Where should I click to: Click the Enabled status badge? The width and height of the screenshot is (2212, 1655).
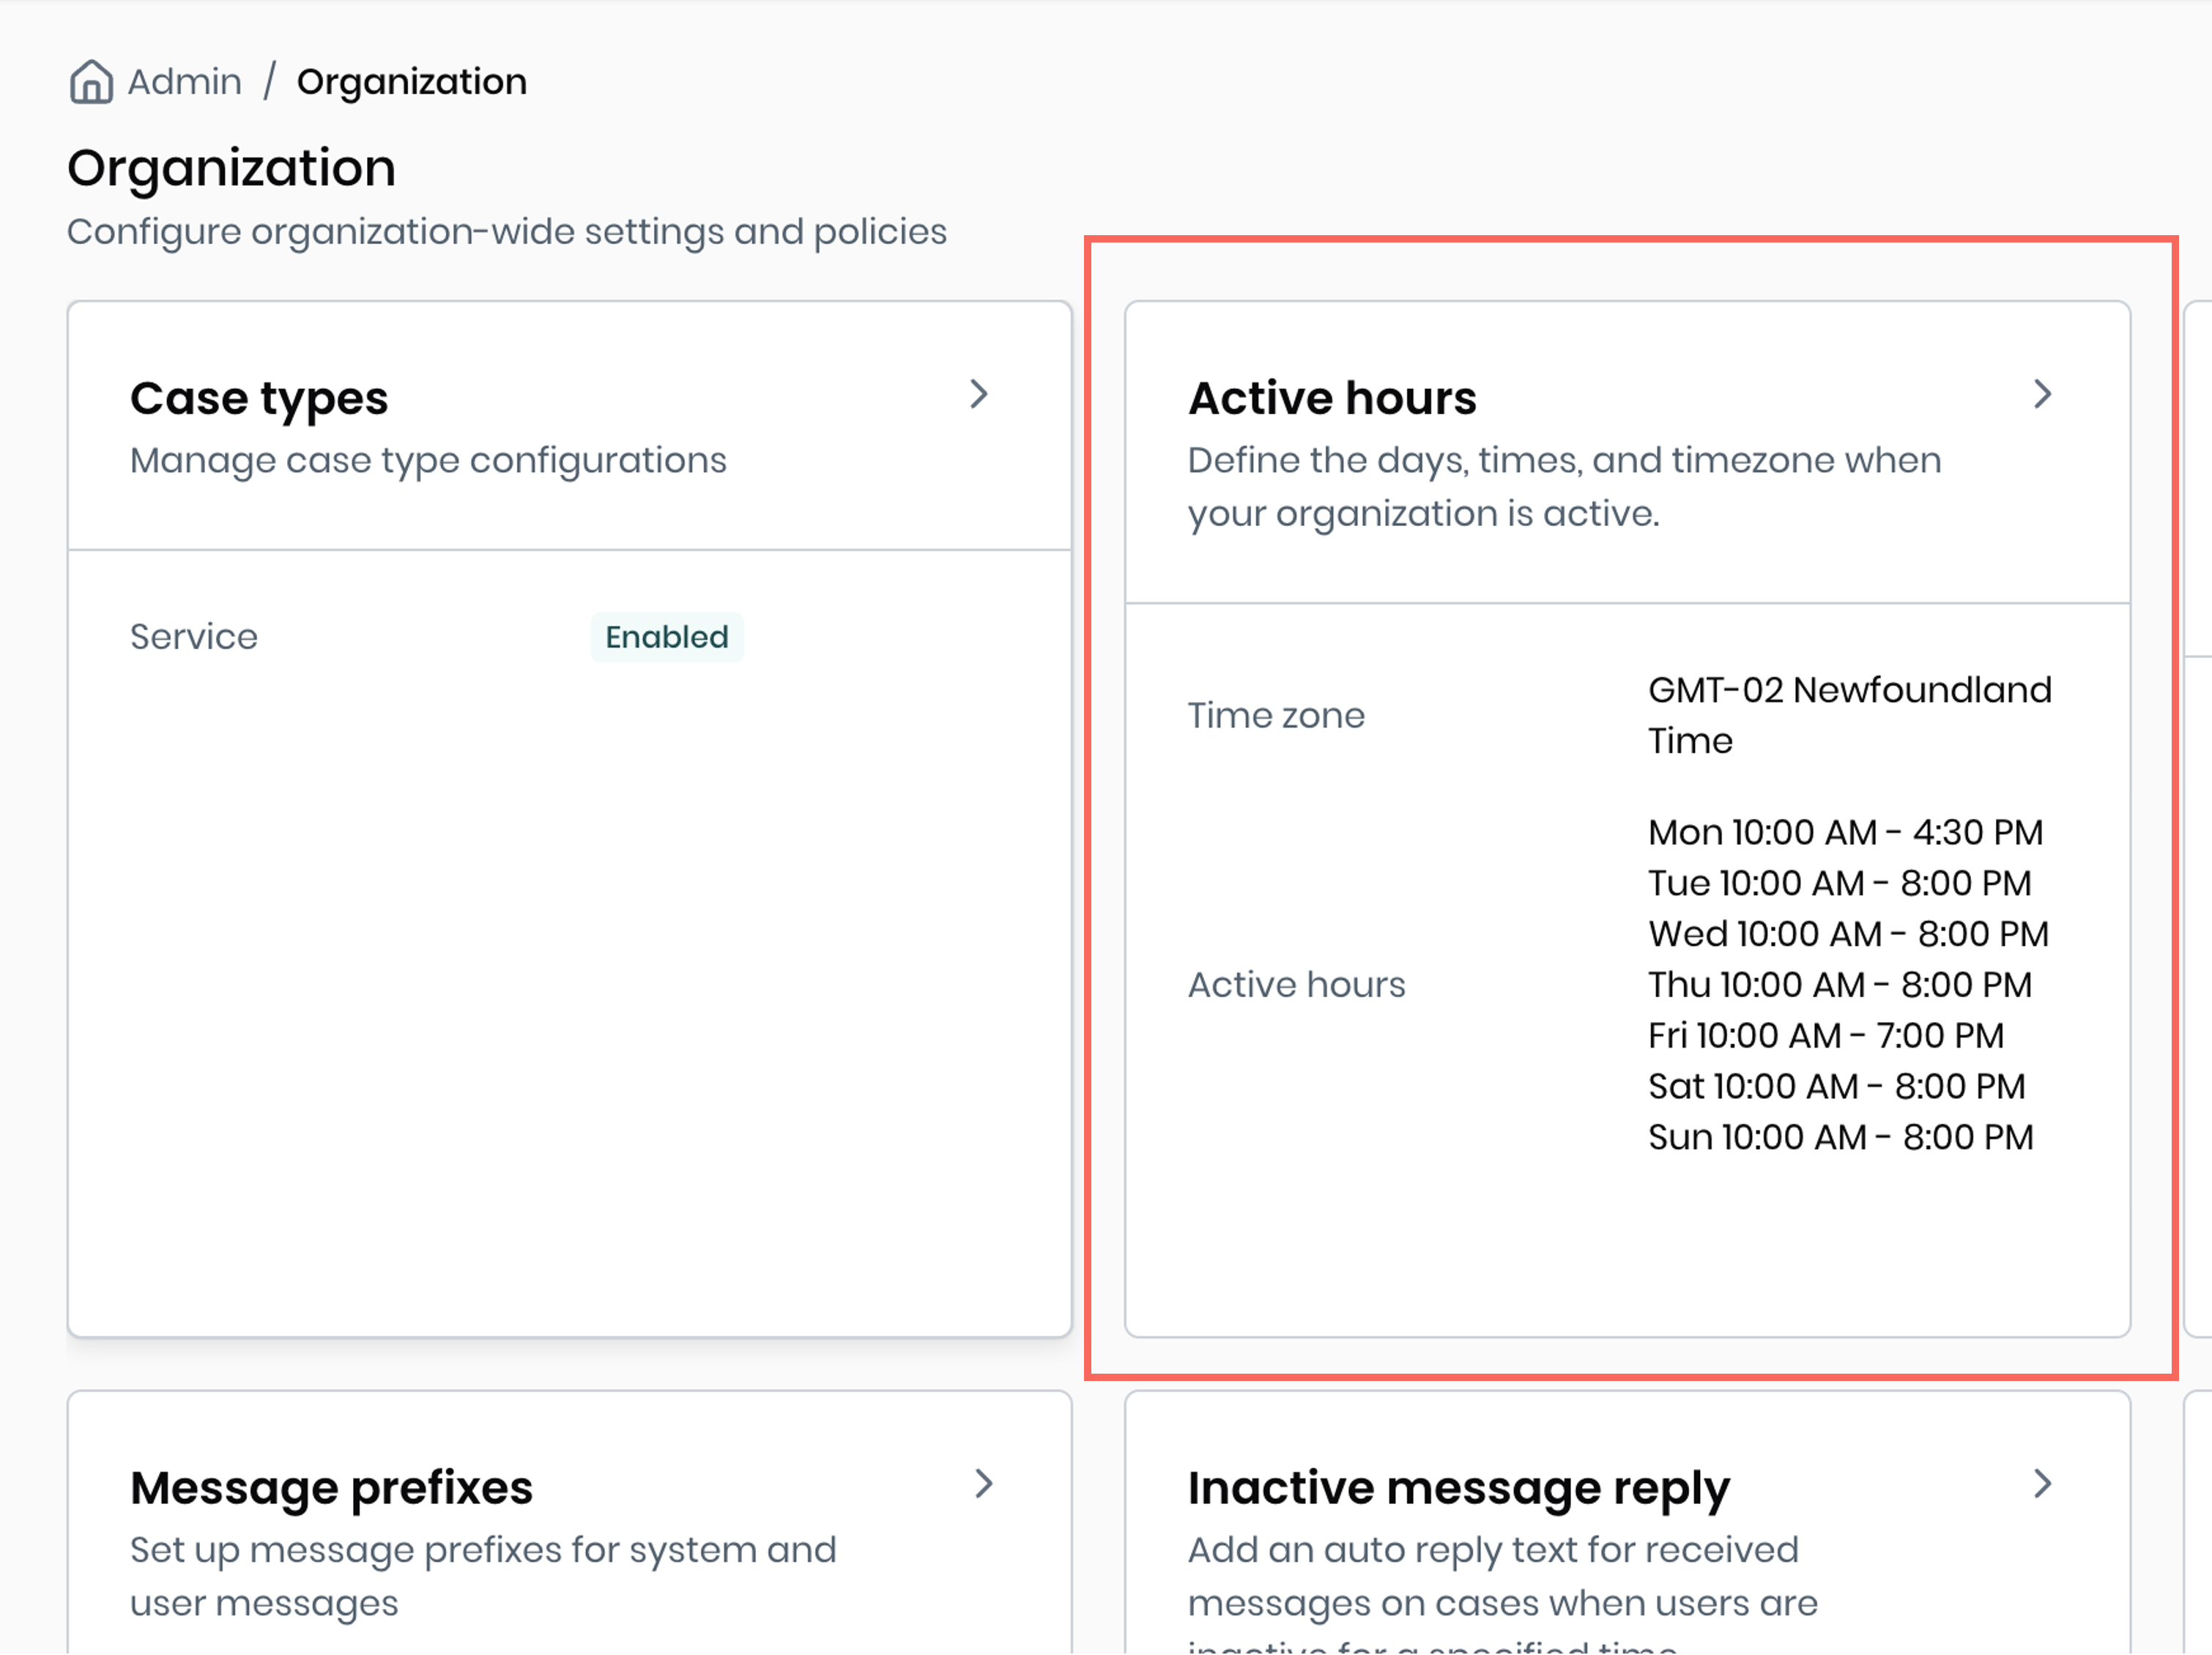(x=667, y=637)
